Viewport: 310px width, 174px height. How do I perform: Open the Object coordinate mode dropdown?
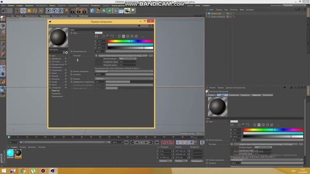click(165, 161)
